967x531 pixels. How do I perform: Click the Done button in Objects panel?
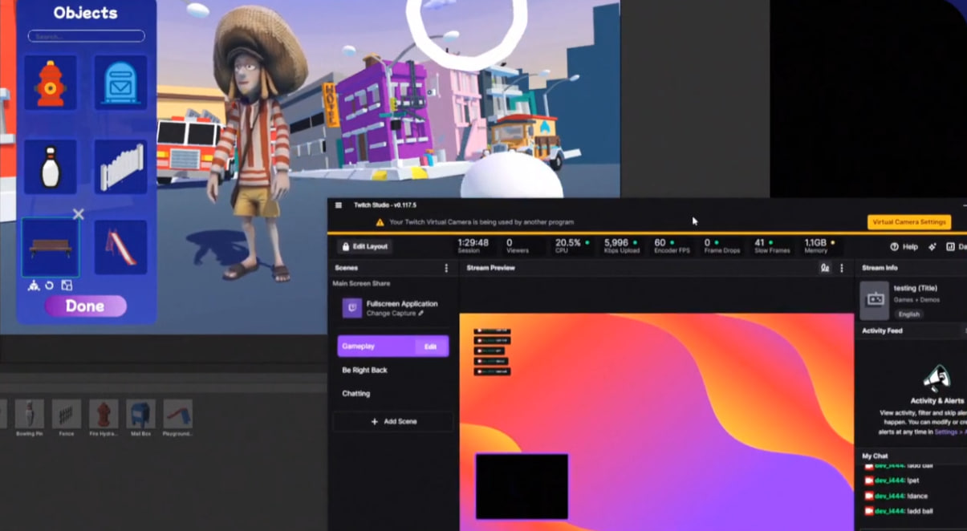click(85, 306)
